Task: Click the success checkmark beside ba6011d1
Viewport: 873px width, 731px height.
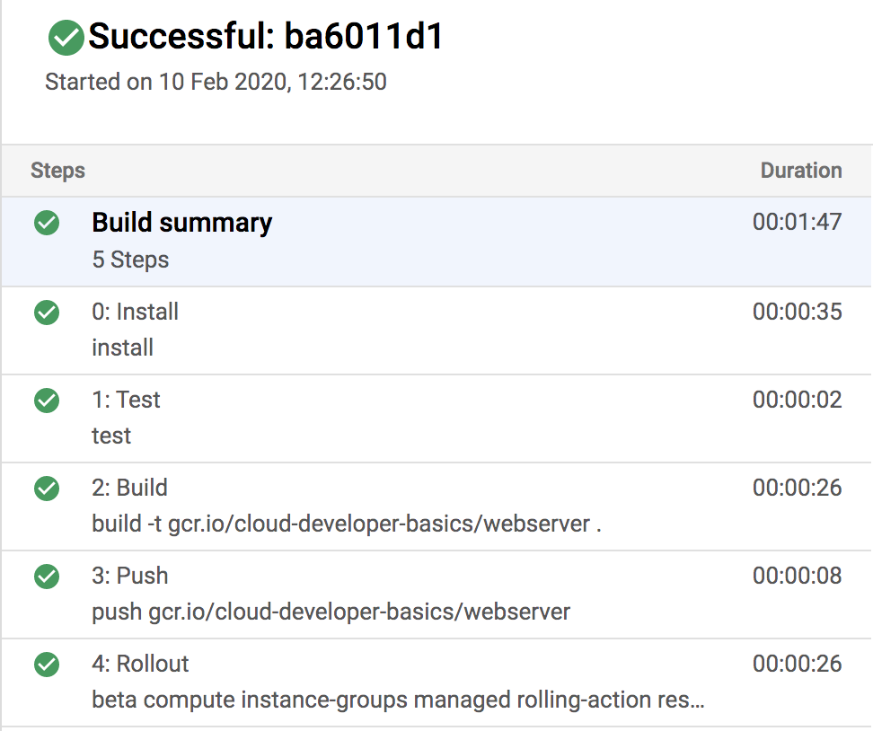Action: 66,37
